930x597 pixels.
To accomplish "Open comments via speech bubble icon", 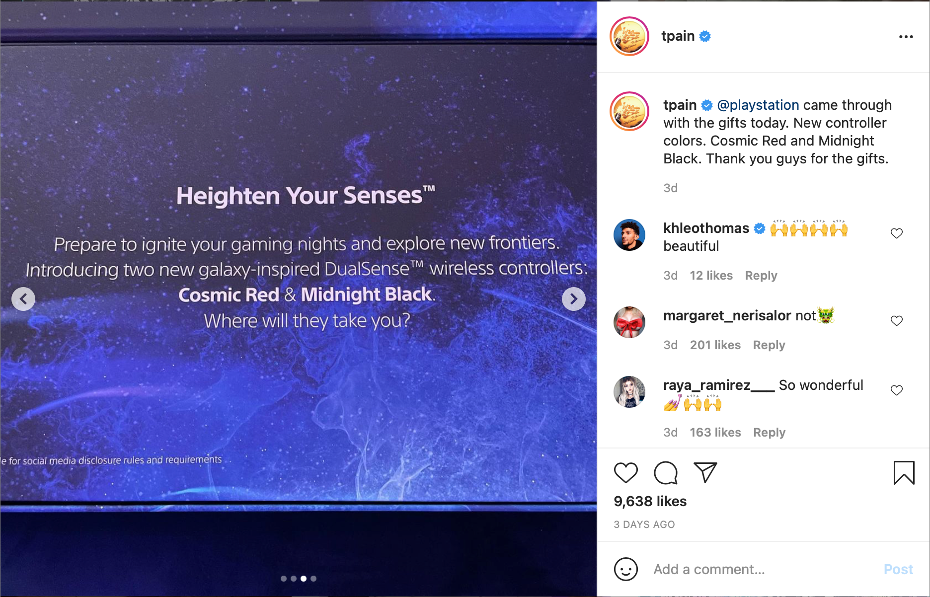I will point(666,473).
